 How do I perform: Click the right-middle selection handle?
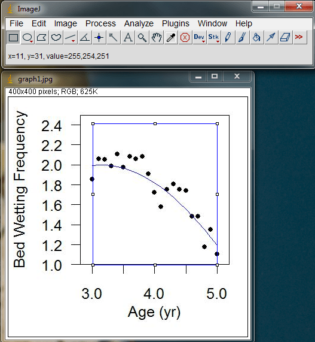pyautogui.click(x=217, y=194)
